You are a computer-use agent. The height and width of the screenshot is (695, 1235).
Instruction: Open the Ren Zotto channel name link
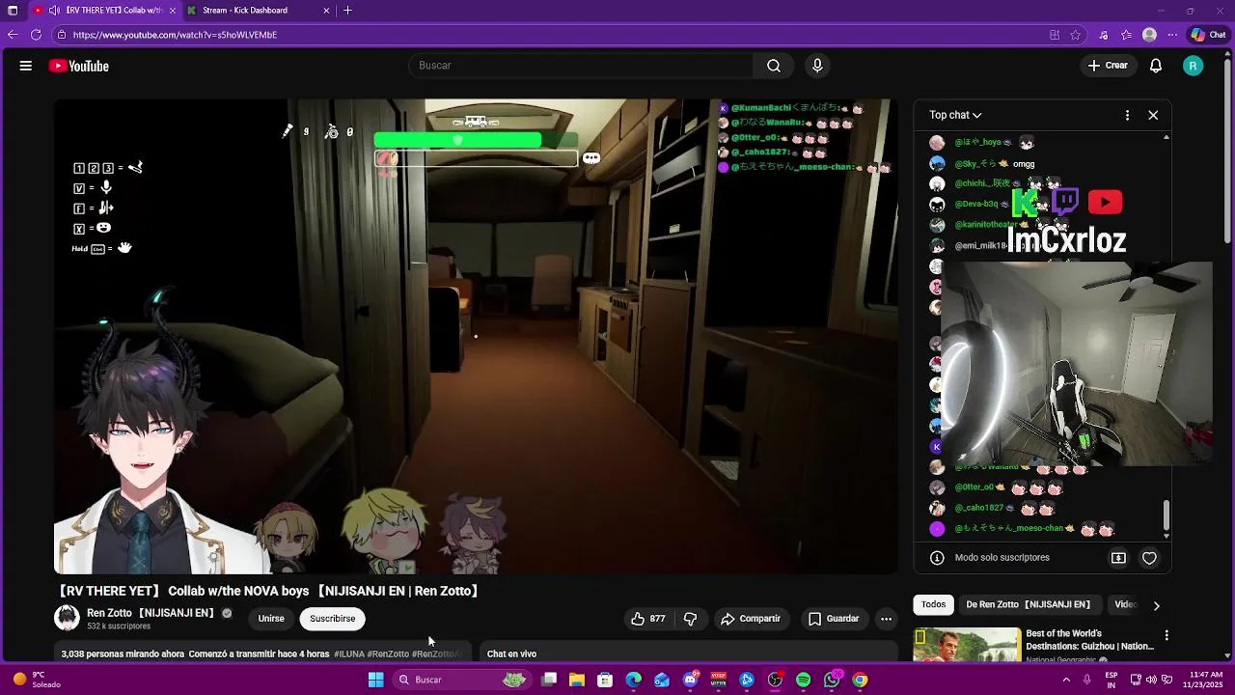151,613
